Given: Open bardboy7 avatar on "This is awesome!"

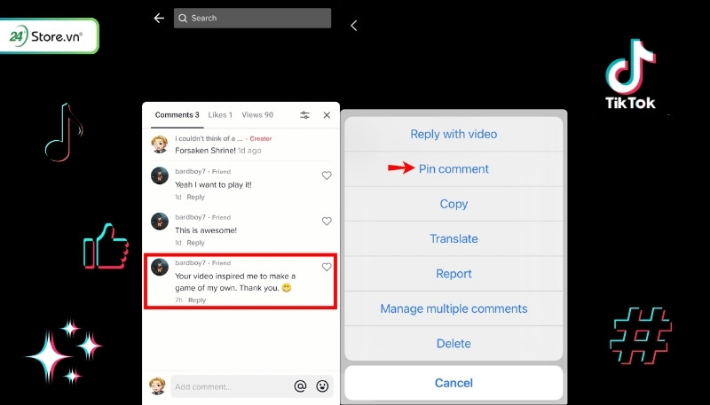Looking at the screenshot, I should coord(160,221).
